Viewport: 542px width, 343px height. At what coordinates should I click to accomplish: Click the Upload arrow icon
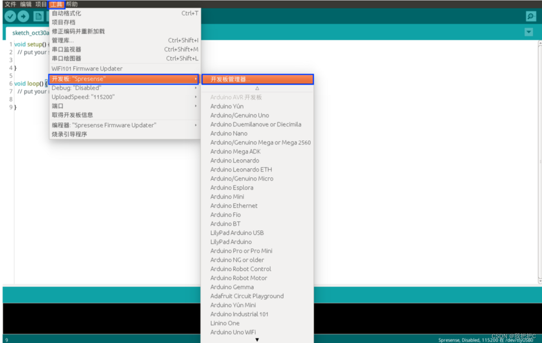pyautogui.click(x=23, y=16)
